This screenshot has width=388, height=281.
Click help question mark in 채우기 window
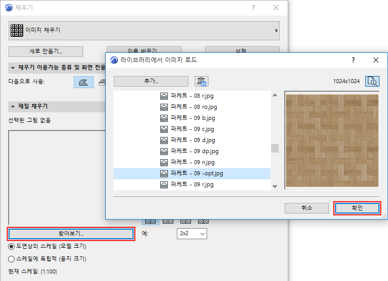click(253, 8)
